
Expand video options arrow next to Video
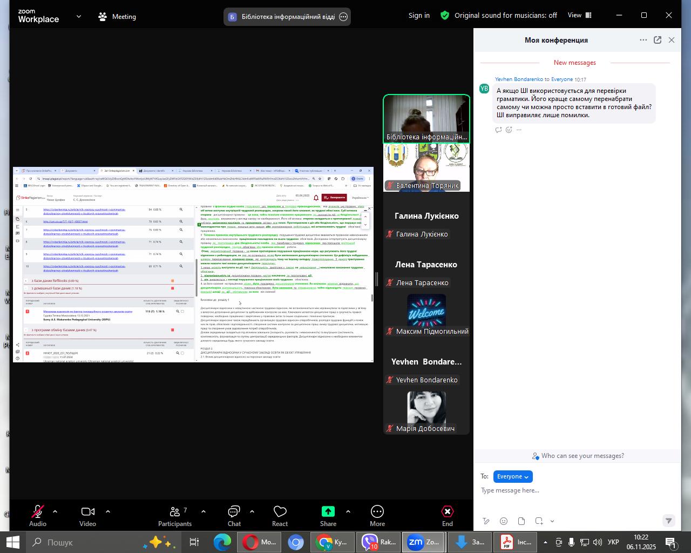click(107, 511)
